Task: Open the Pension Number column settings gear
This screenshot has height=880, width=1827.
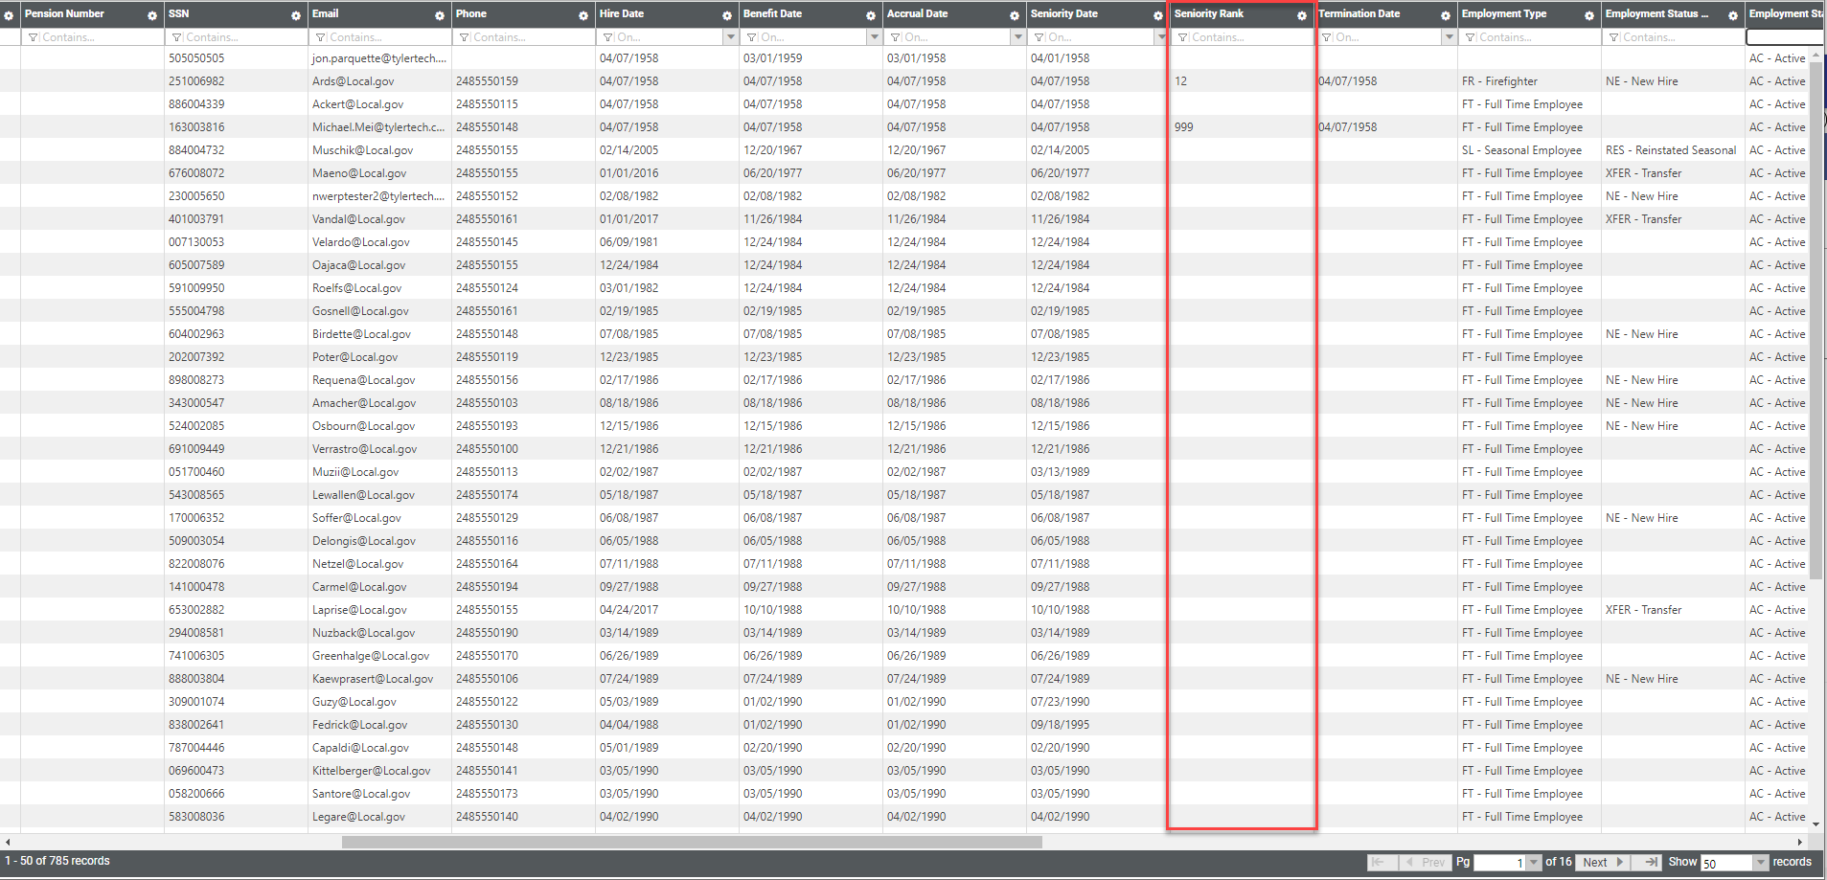Action: coord(152,15)
